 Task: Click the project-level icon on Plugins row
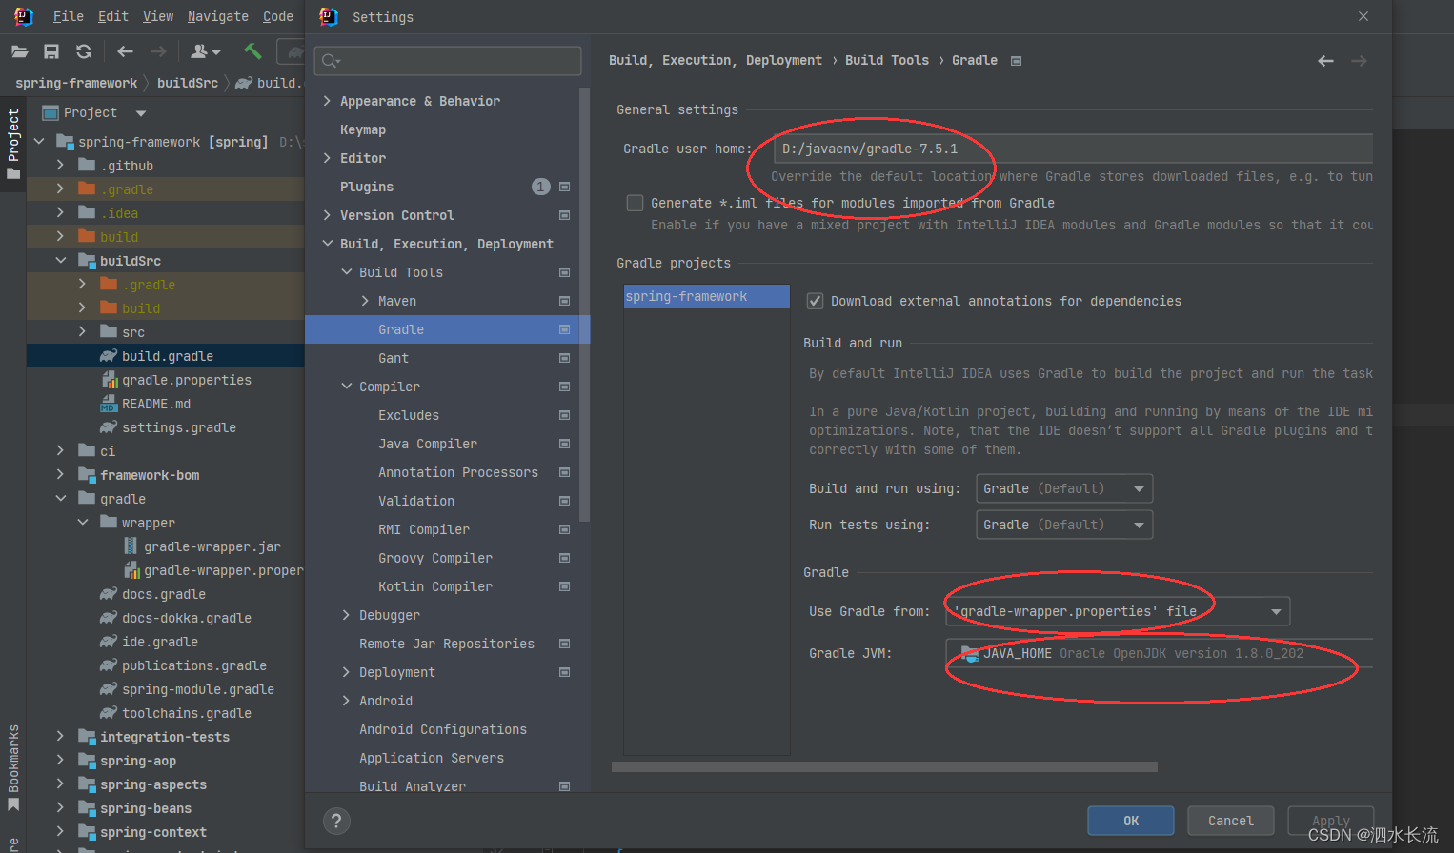tap(564, 187)
